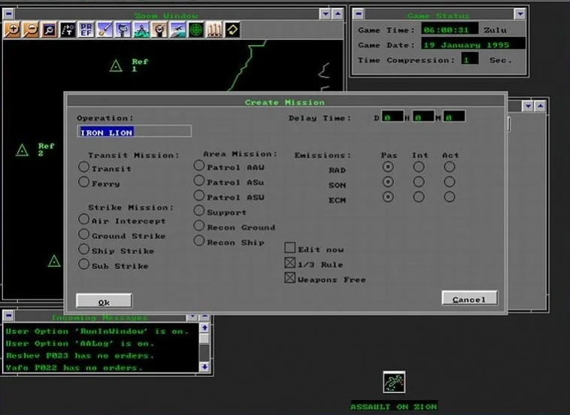570x415 pixels.
Task: Click Incoming Messages scroll up arrow
Action: 205,328
